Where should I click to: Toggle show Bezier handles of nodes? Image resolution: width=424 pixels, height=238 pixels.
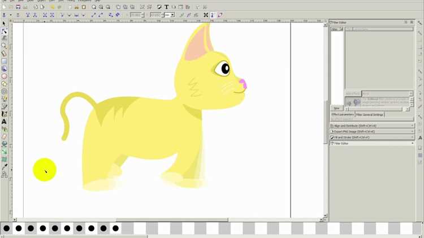point(213,15)
